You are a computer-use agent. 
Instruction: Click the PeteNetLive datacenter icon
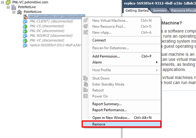(14, 7)
